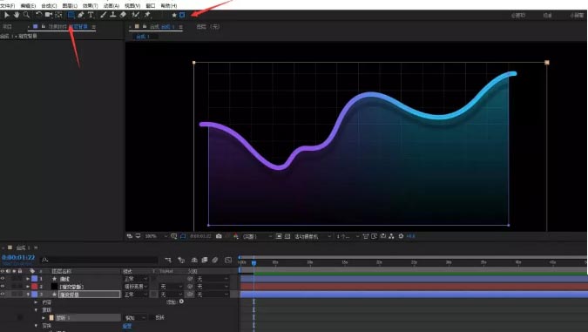Select the Pen tool
Image resolution: width=588 pixels, height=332 pixels.
(81, 15)
